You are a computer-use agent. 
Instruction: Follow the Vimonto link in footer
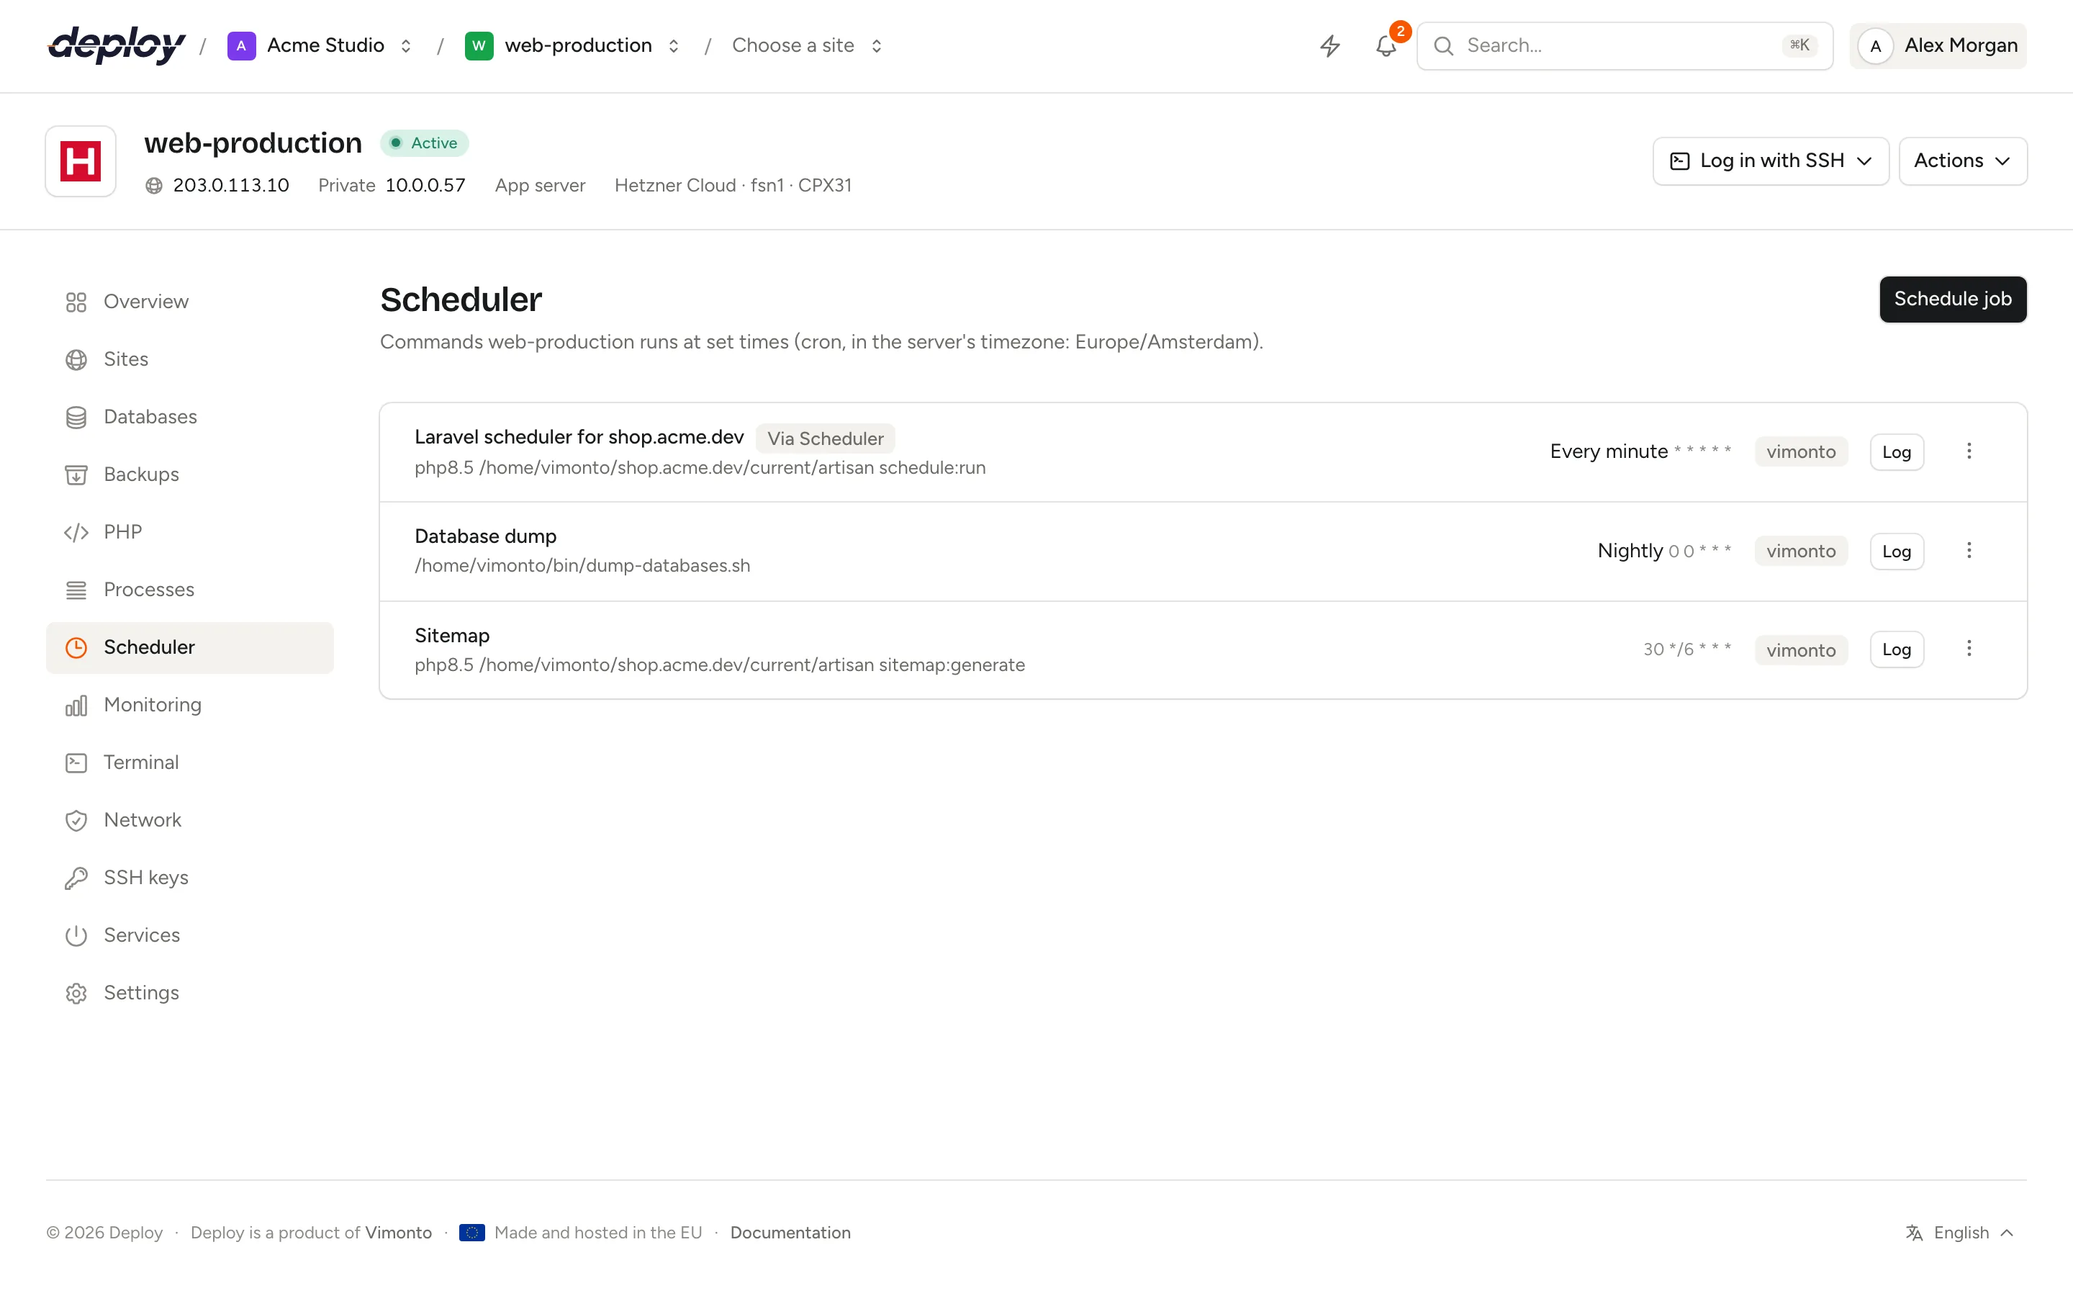pyautogui.click(x=398, y=1233)
